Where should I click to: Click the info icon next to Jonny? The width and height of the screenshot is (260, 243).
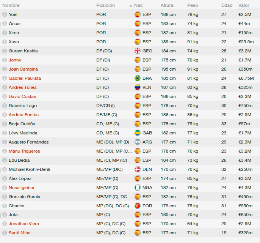tap(5, 60)
